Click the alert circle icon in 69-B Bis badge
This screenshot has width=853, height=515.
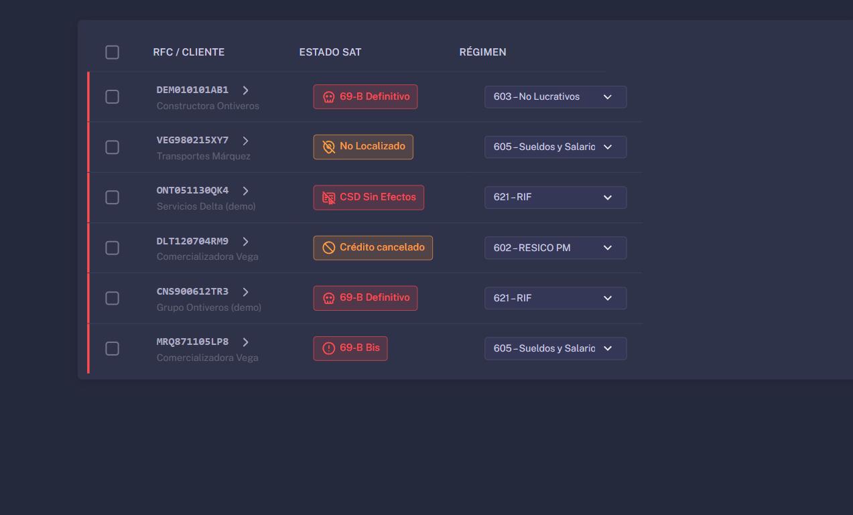pos(328,348)
